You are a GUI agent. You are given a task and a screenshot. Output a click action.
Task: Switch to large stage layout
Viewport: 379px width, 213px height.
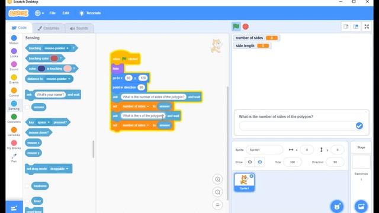click(x=356, y=27)
